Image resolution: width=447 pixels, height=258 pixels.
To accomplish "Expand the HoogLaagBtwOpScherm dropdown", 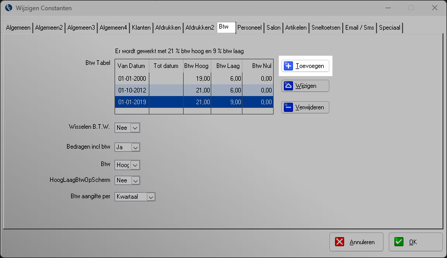I will [136, 180].
